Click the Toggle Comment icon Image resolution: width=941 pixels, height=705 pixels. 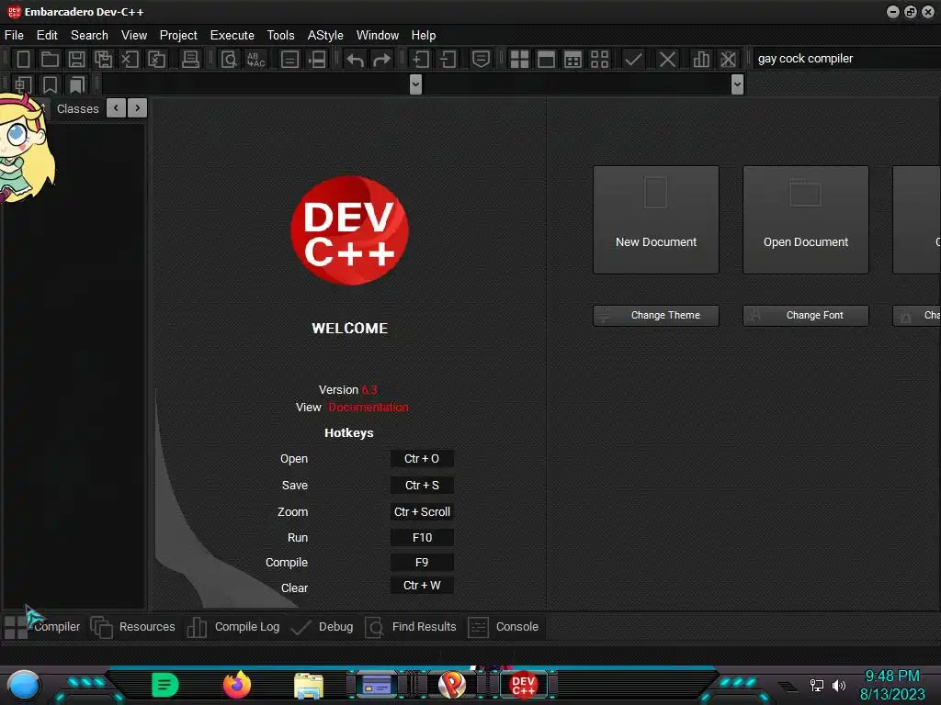tap(481, 59)
